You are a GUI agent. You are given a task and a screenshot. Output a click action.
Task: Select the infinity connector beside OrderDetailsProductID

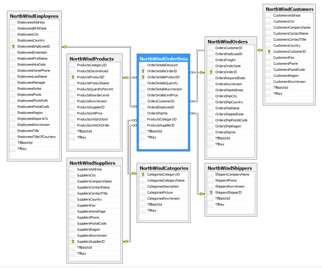pyautogui.click(x=134, y=77)
